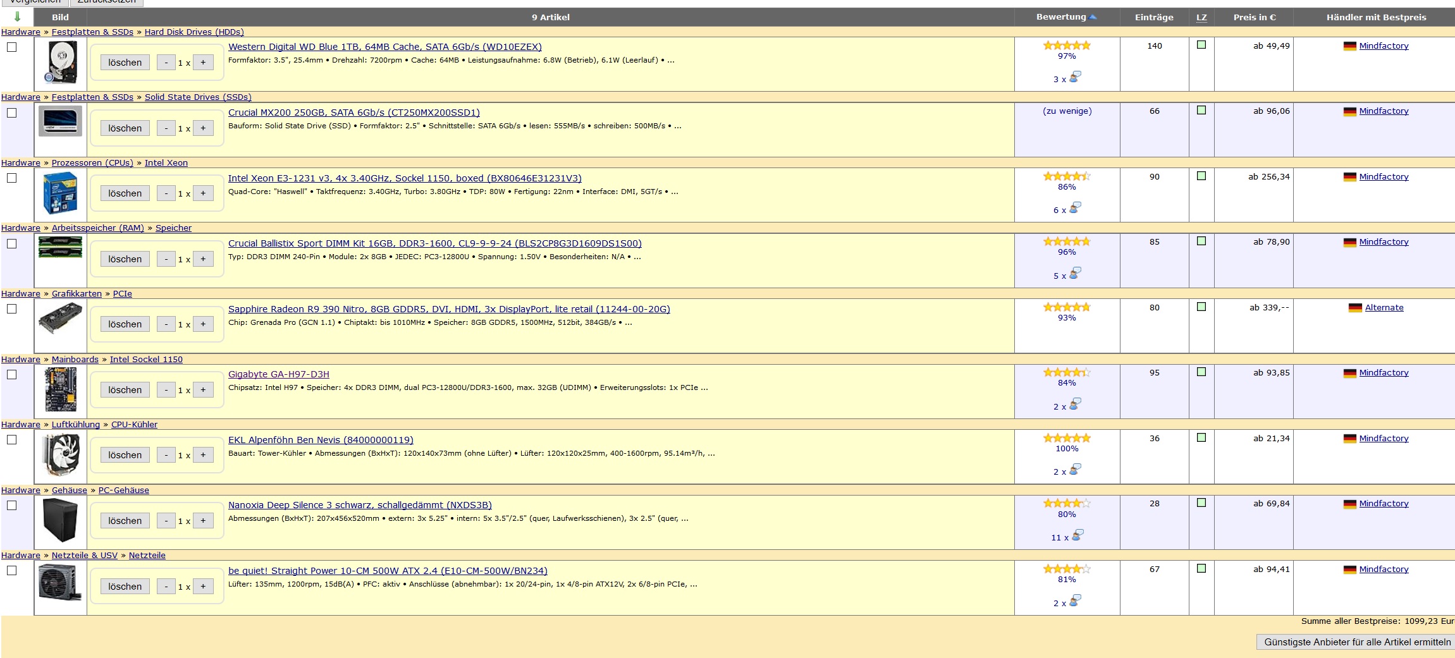Increase quantity of Gigabyte GA-H97-D3H with plus

pos(203,389)
